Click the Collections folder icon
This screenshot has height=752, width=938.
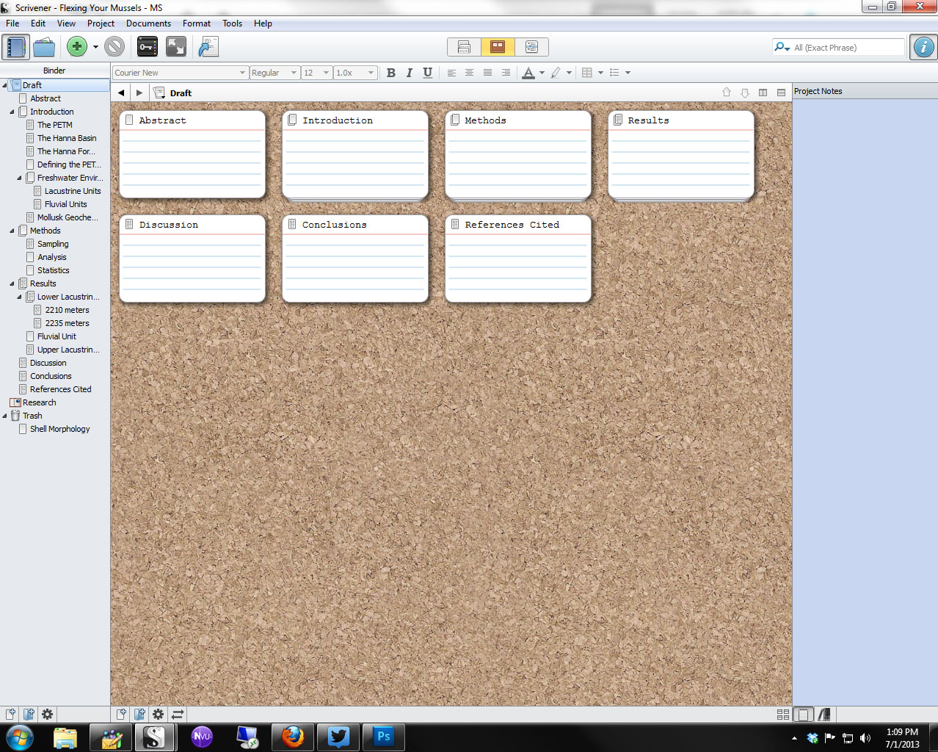point(44,47)
